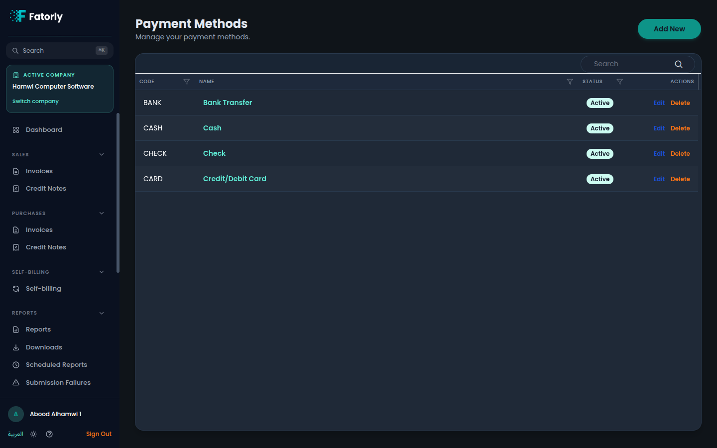Screen dimensions: 717x448
Task: Delete the Check payment method
Action: click(x=680, y=154)
